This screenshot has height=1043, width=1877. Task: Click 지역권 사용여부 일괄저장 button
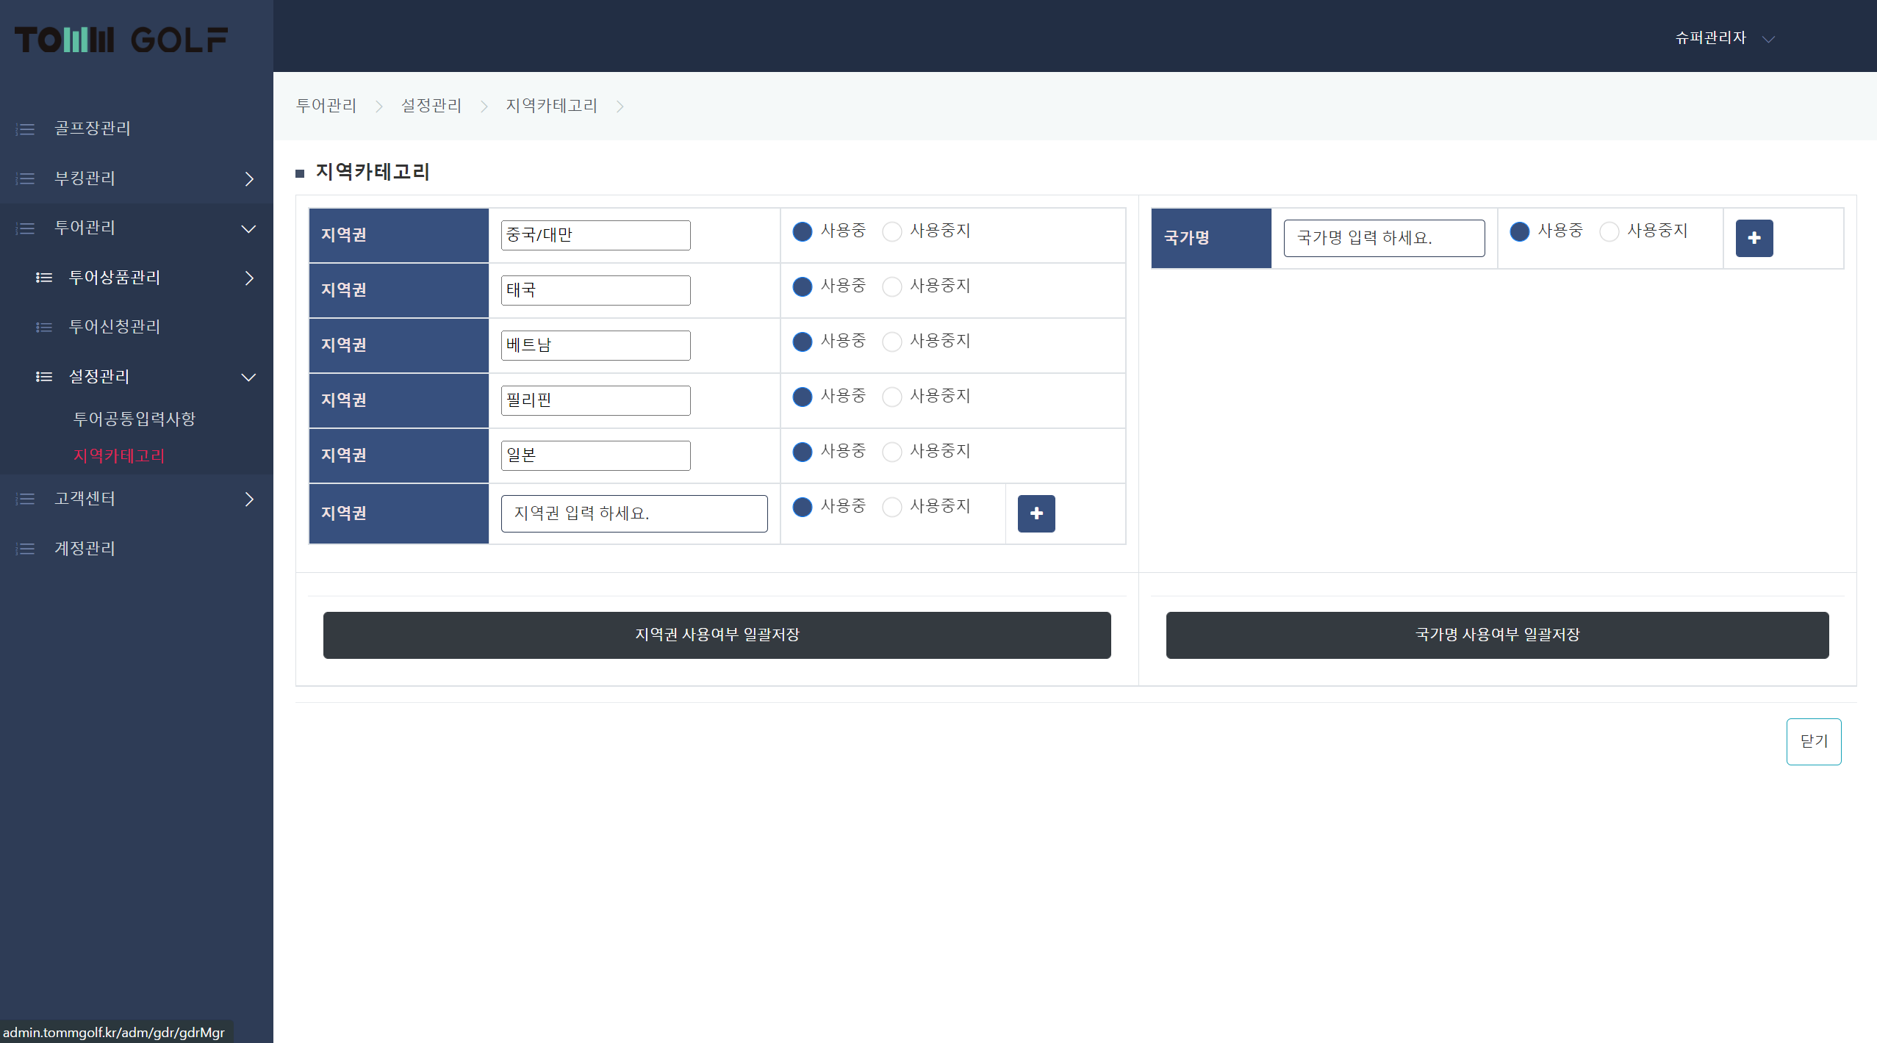click(717, 635)
